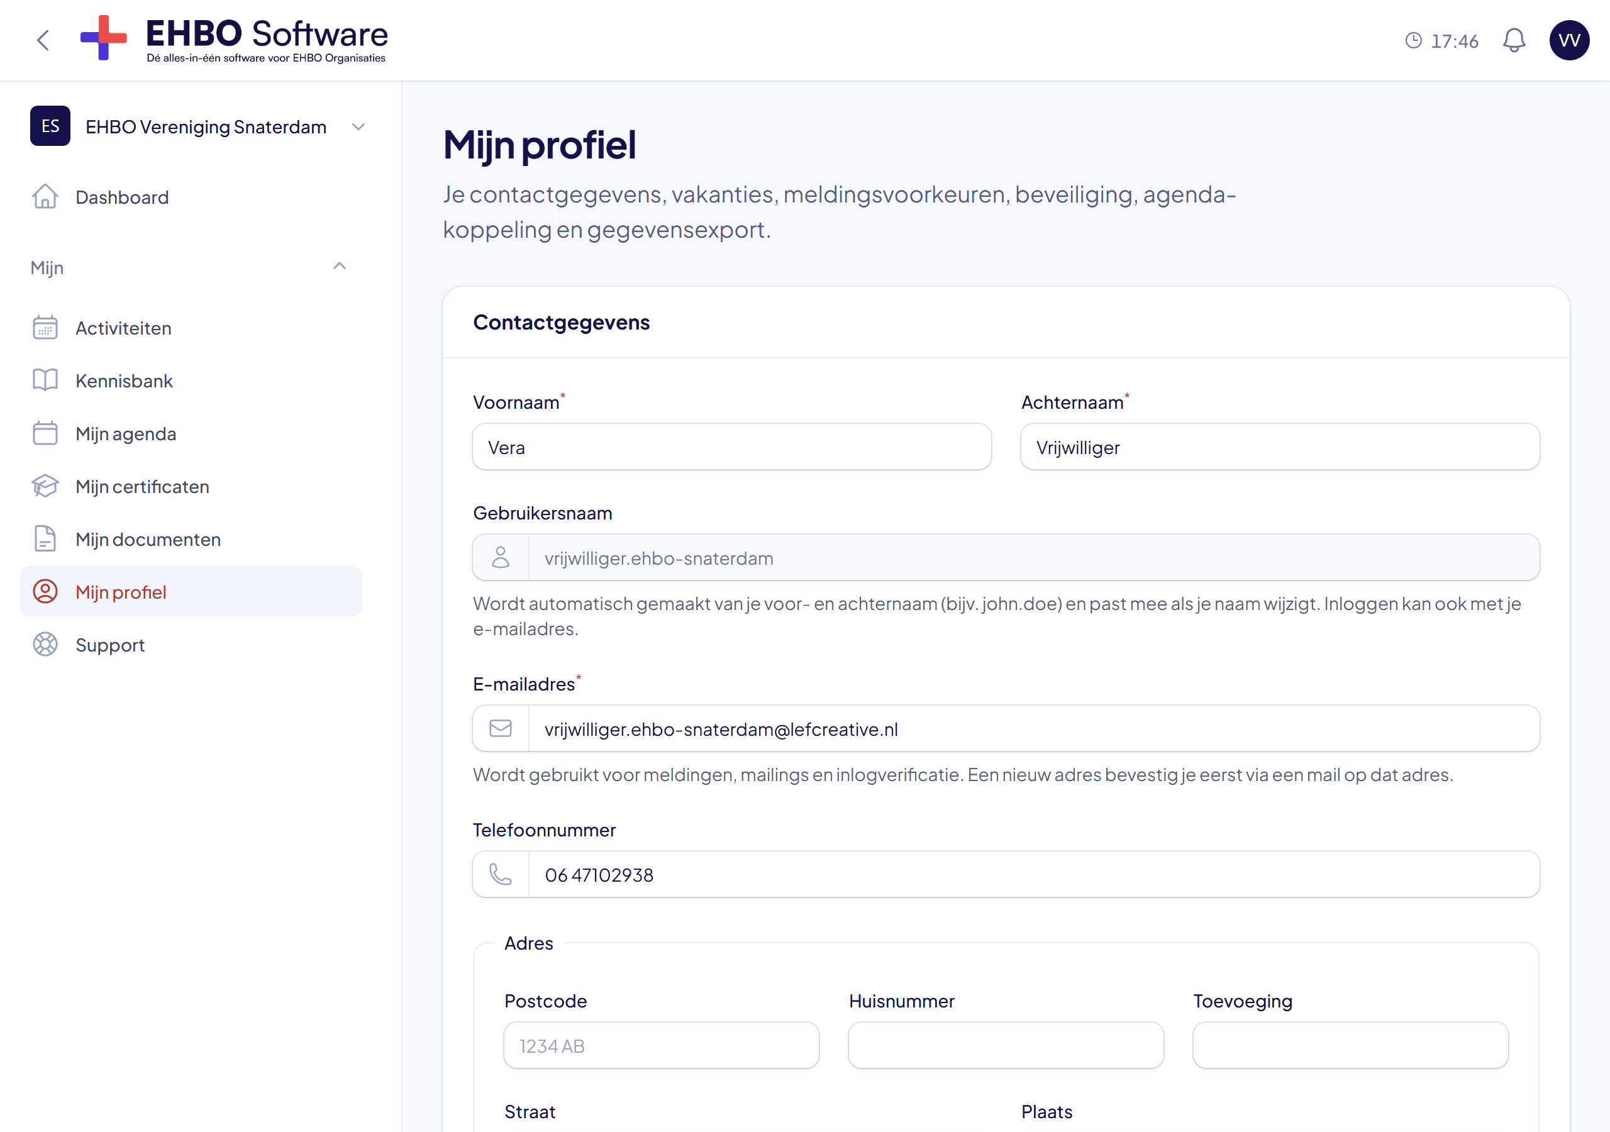
Task: Click the 17:46 time text
Action: point(1454,41)
